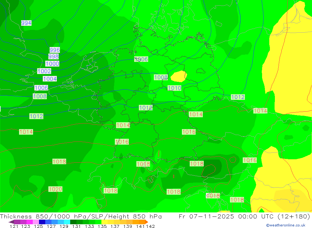Click the 'Fr 07-11-2025 00:00 UTC (12+180)' timestamp

[x=244, y=216]
